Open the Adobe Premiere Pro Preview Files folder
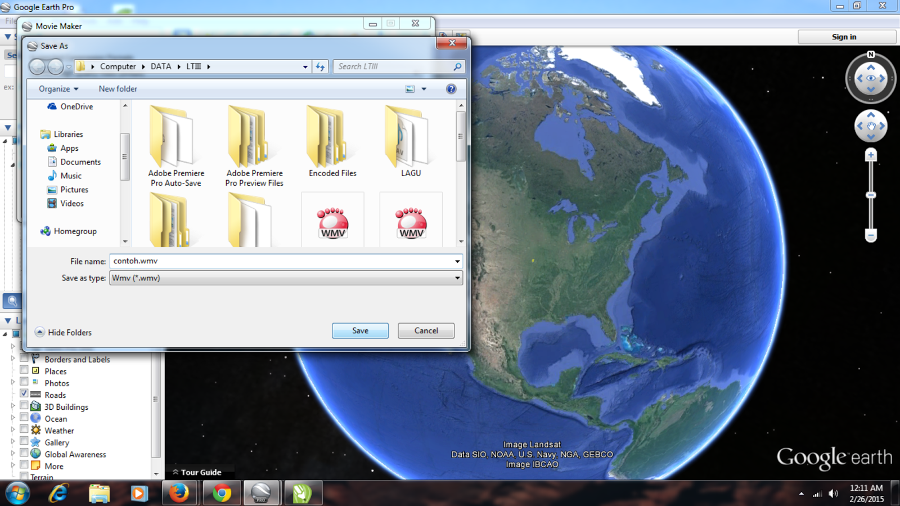This screenshot has width=900, height=506. point(254,146)
